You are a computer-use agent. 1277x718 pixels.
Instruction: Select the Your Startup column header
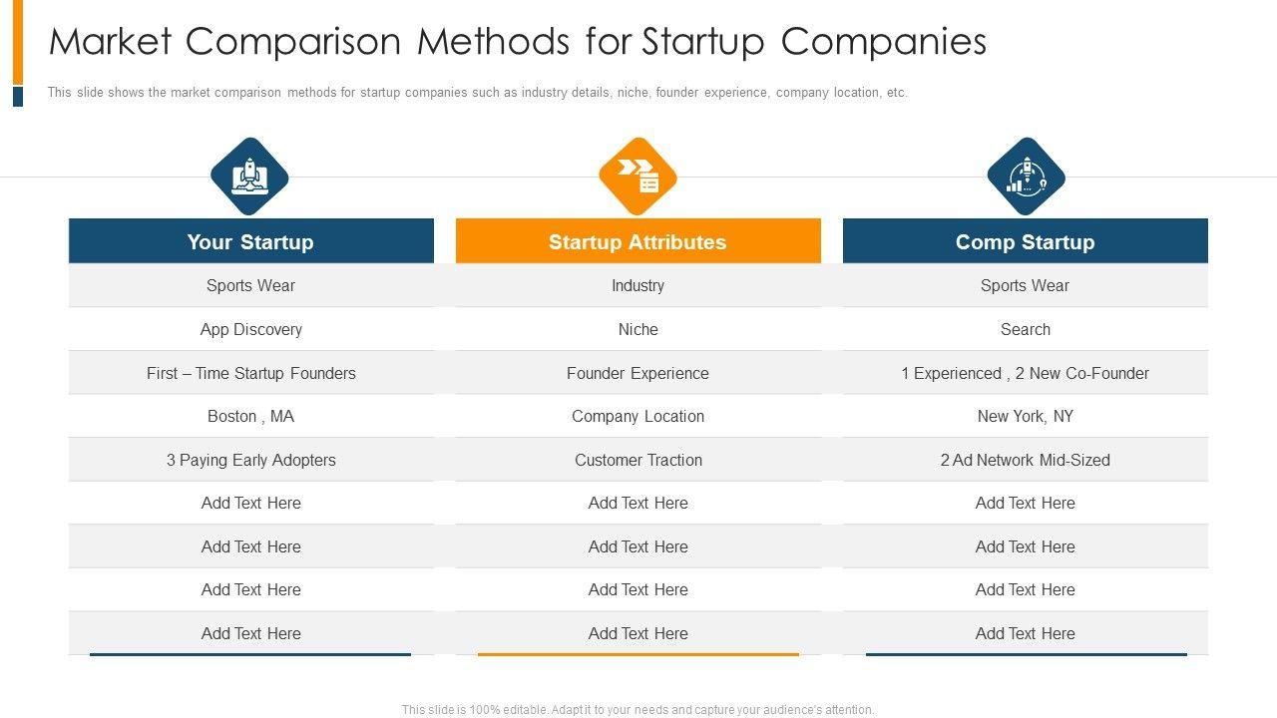[250, 242]
